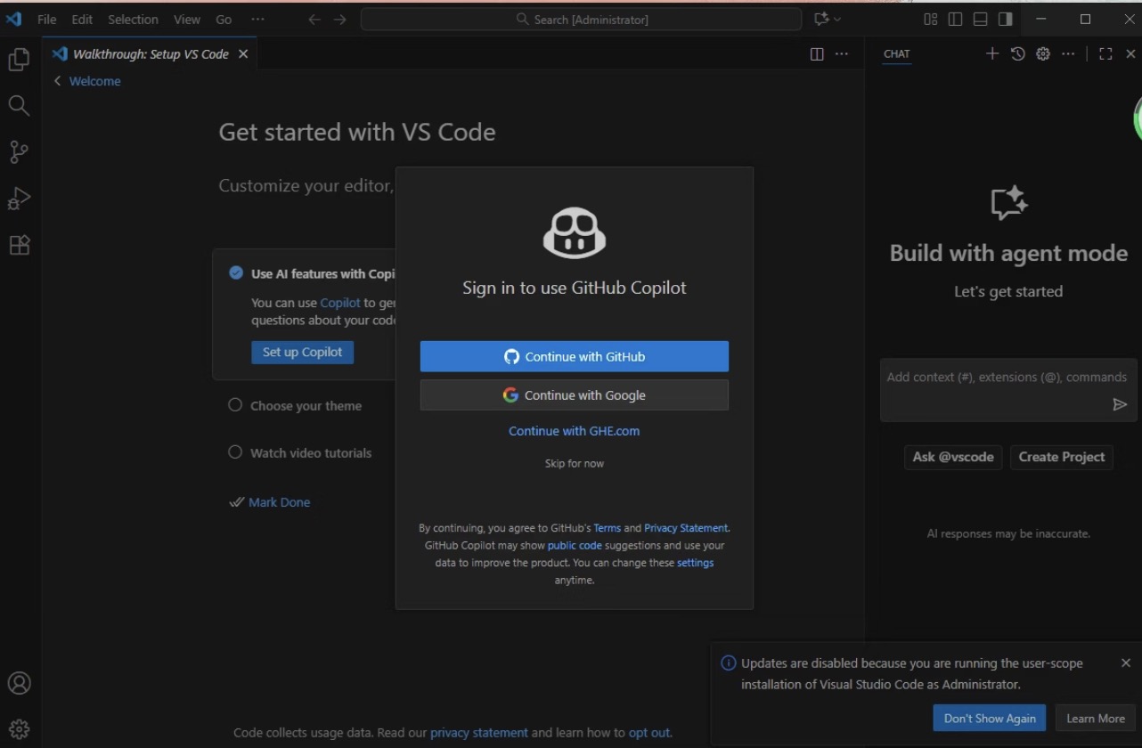The width and height of the screenshot is (1142, 748).
Task: Go back with the title bar arrow
Action: (314, 19)
